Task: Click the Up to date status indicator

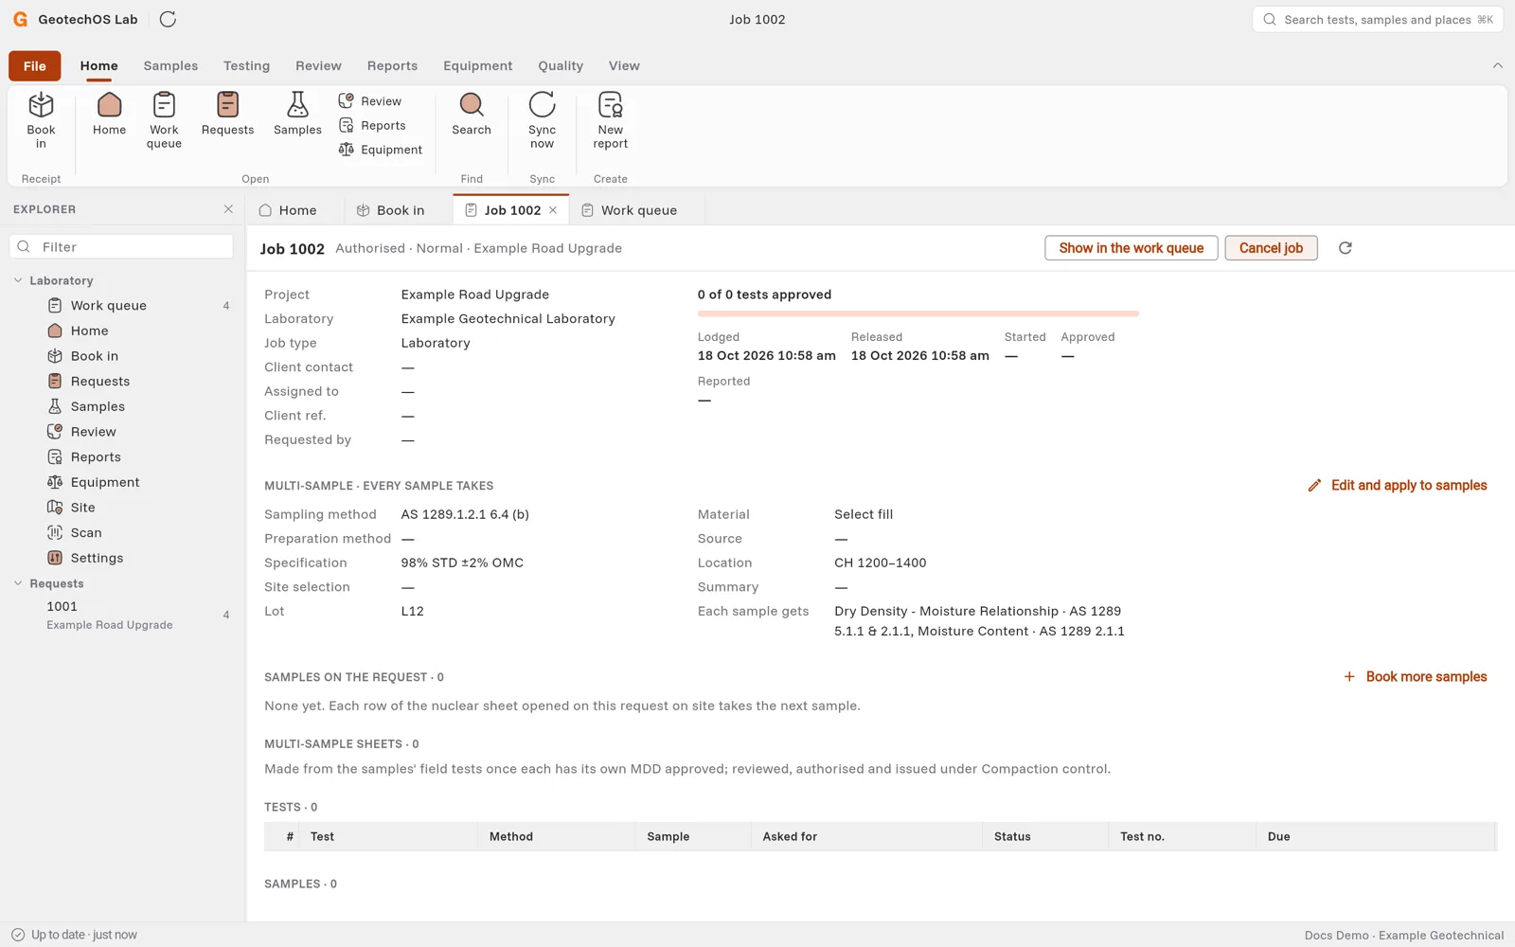Action: pos(74,935)
